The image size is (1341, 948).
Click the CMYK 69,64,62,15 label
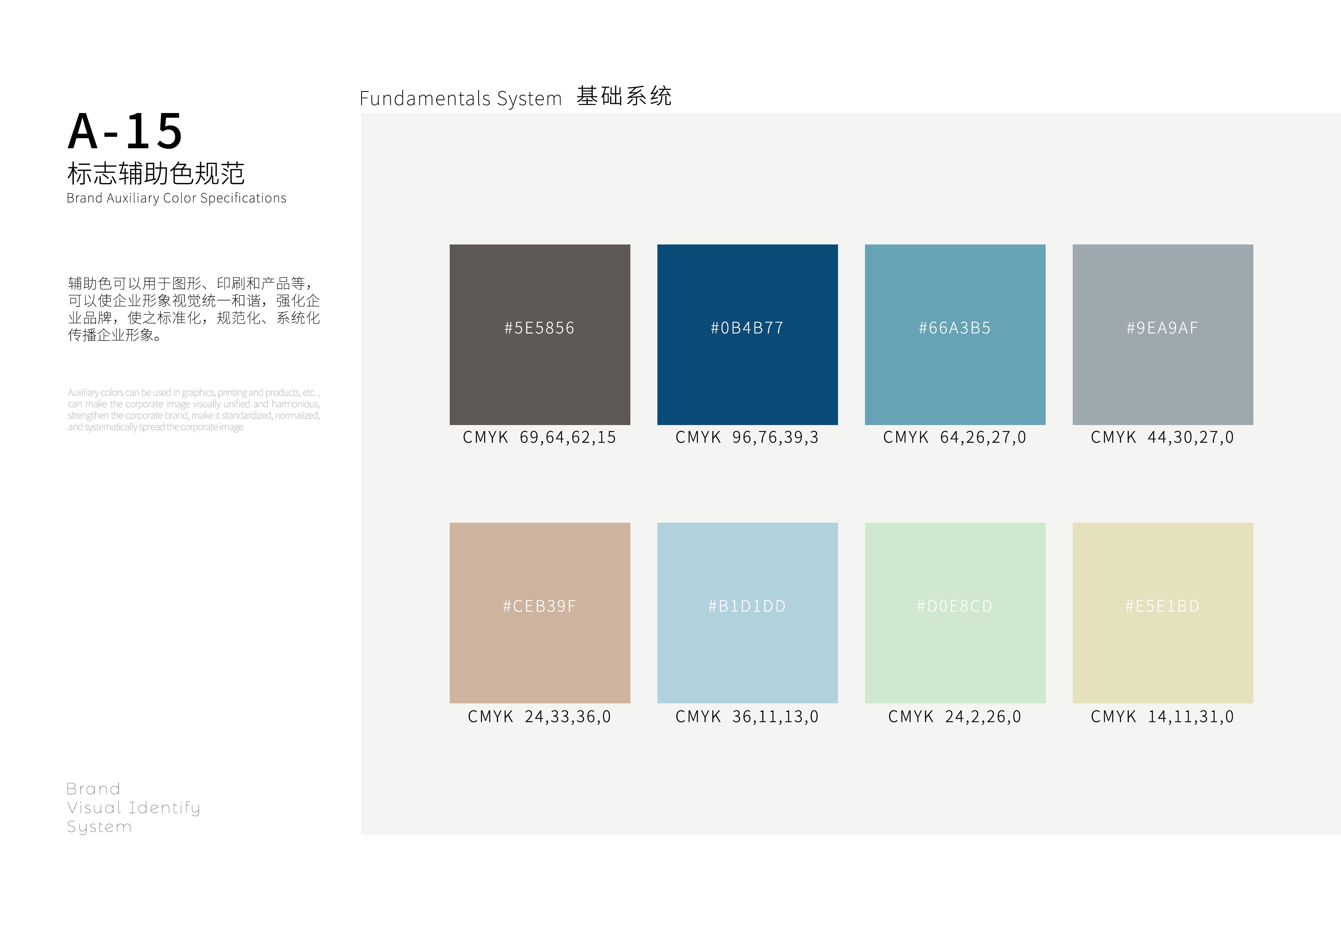(539, 437)
